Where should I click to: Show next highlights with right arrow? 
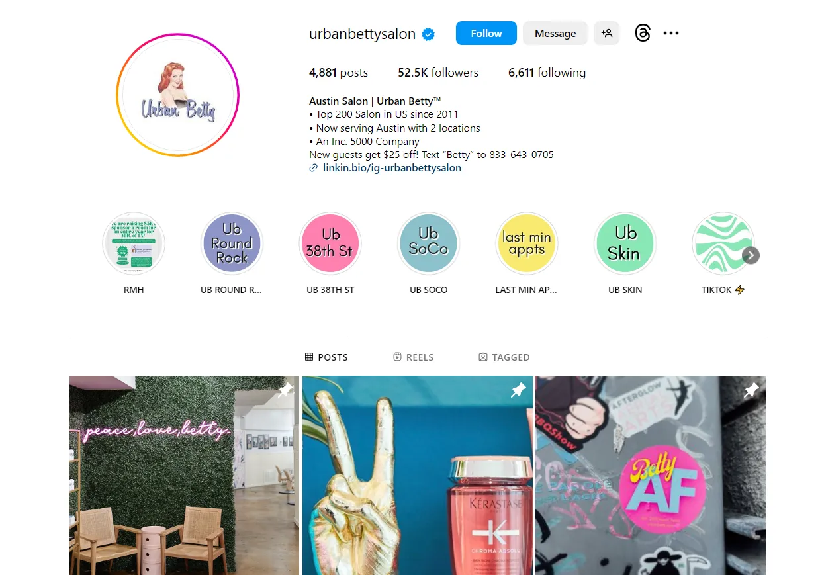click(x=751, y=255)
